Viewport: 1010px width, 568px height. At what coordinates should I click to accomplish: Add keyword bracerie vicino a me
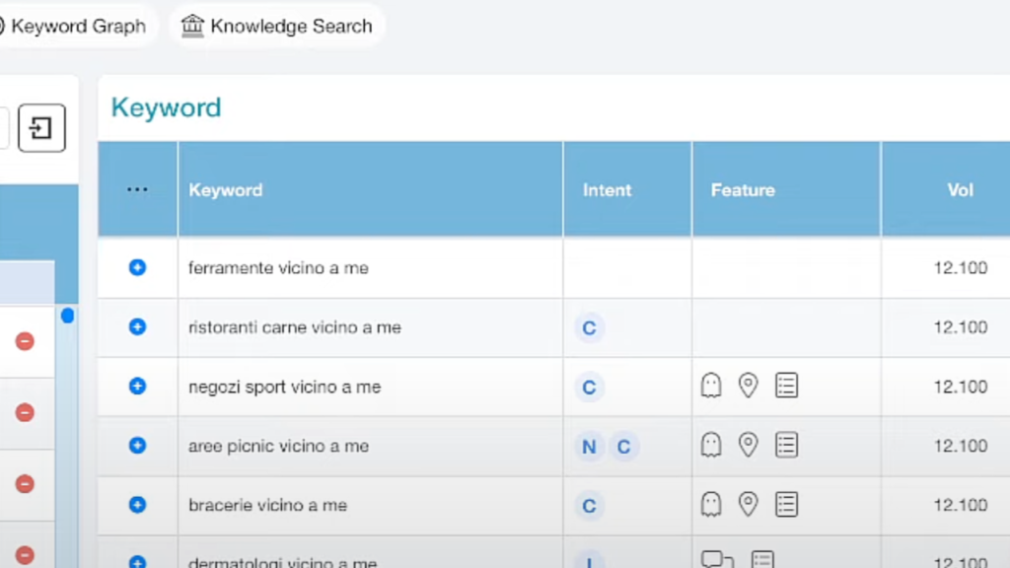[137, 504]
